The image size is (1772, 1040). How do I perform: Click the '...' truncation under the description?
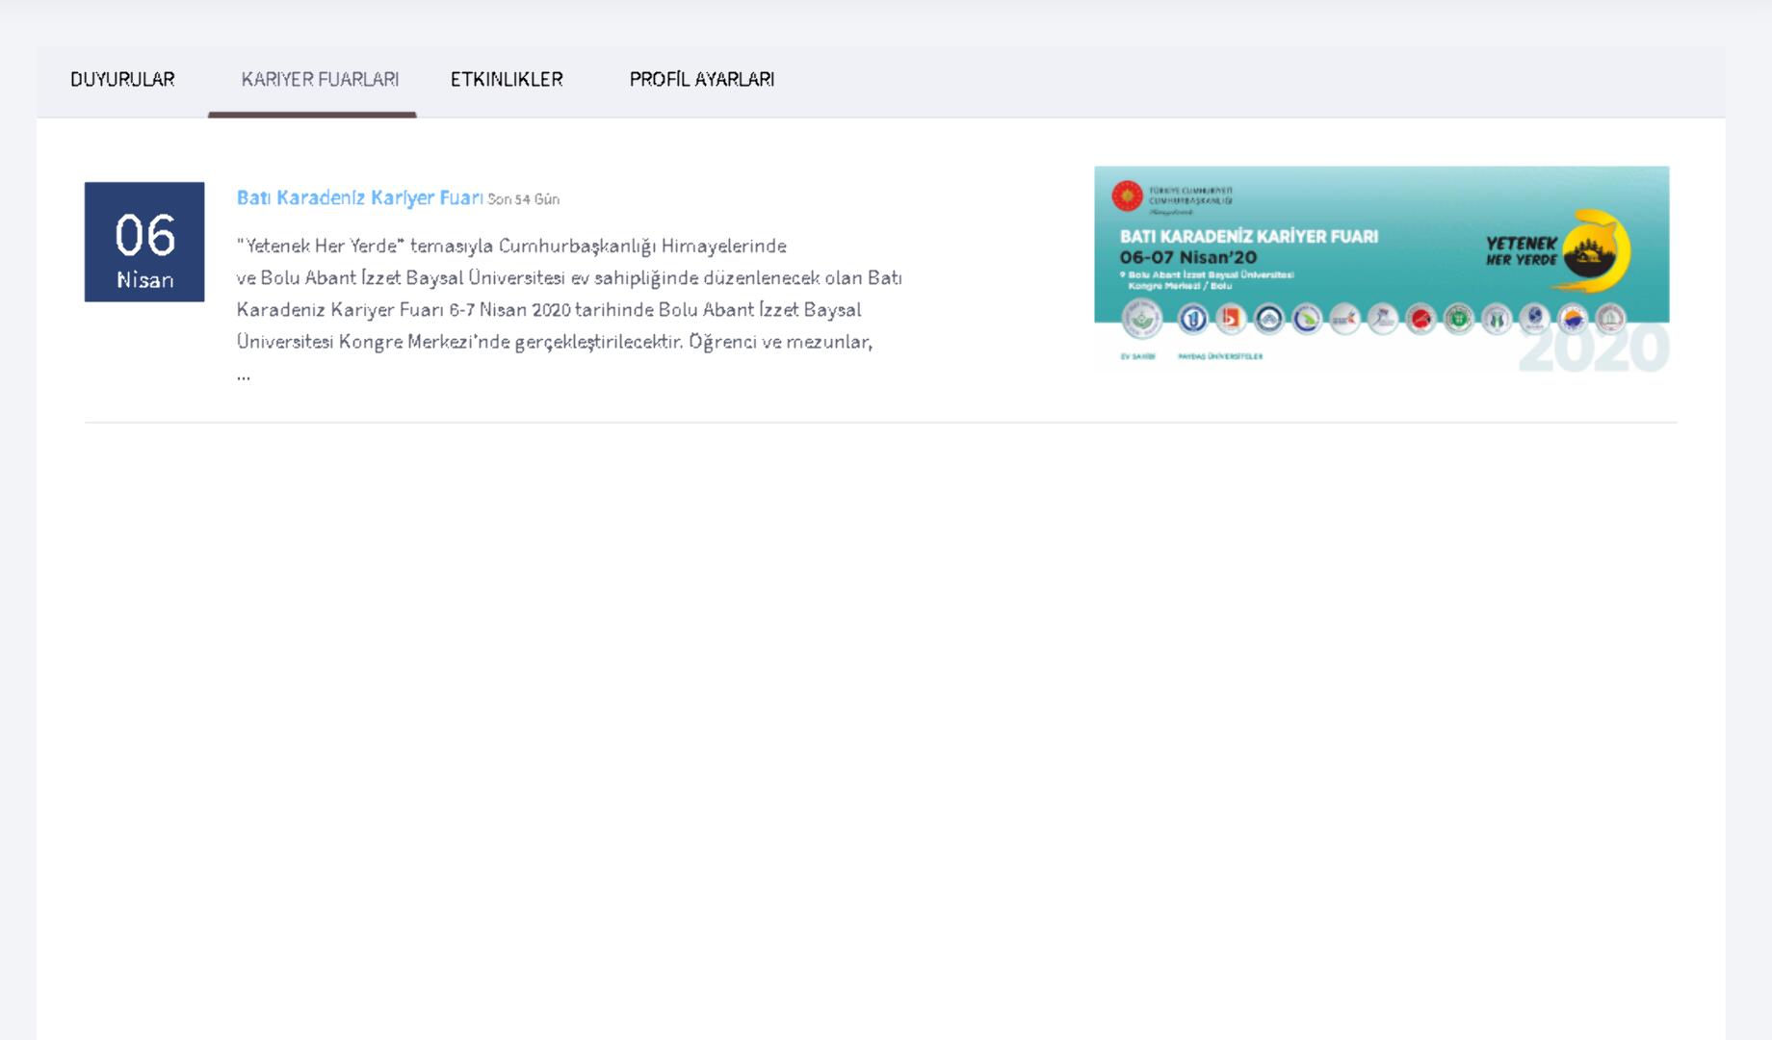click(x=244, y=376)
